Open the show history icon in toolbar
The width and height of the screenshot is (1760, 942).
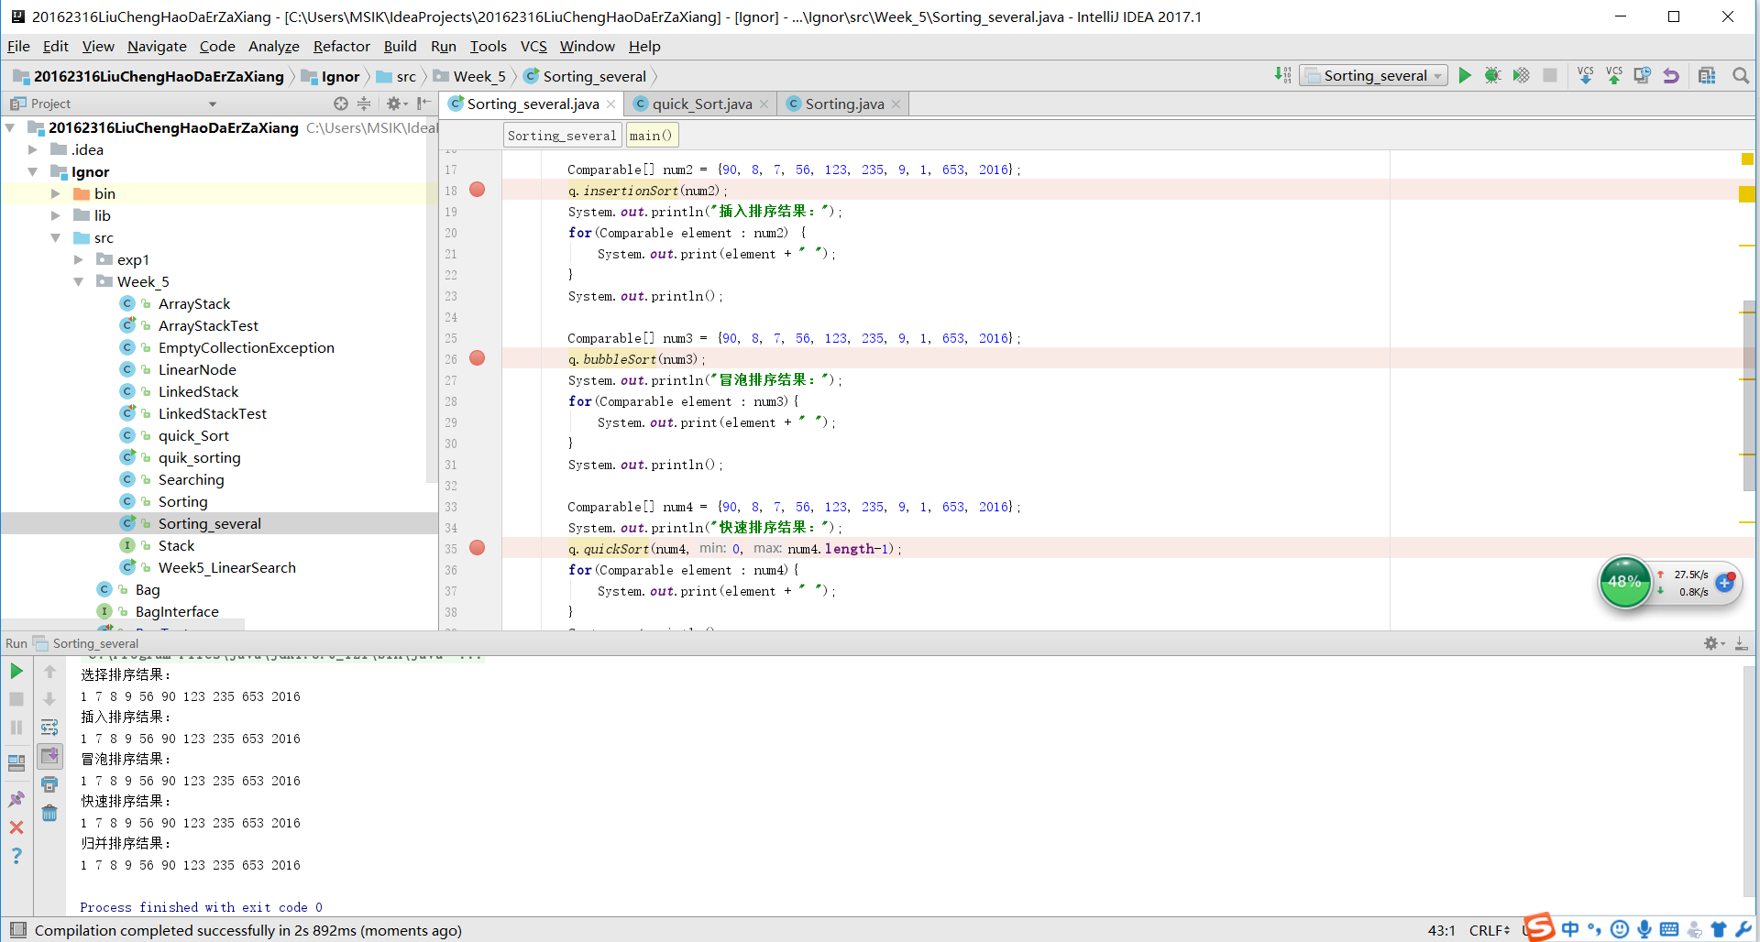tap(1642, 75)
